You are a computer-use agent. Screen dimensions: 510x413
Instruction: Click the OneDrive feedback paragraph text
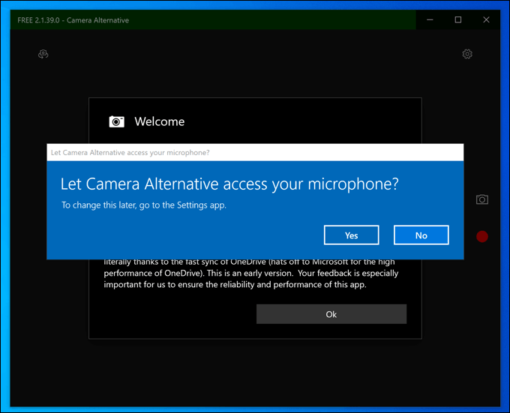(251, 274)
